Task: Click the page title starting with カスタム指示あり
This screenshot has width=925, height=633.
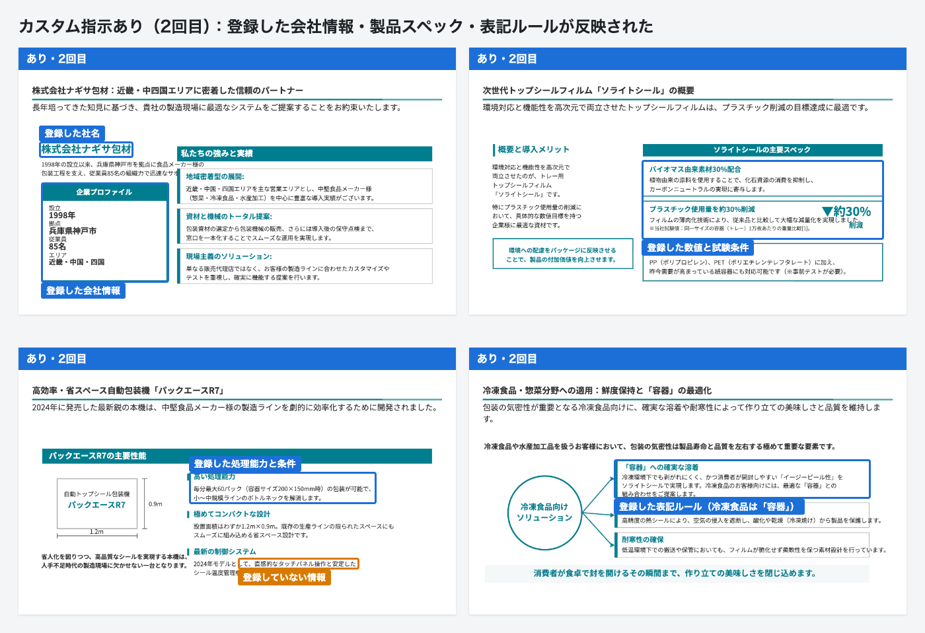Action: coord(336,26)
